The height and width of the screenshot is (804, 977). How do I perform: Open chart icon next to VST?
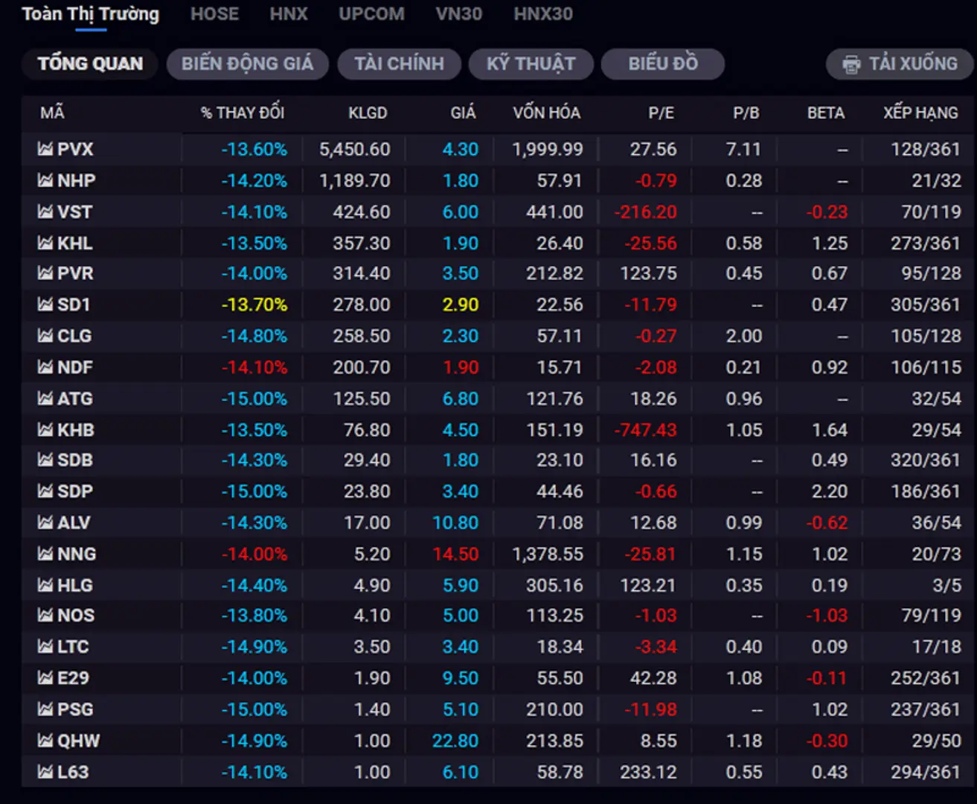[x=45, y=211]
